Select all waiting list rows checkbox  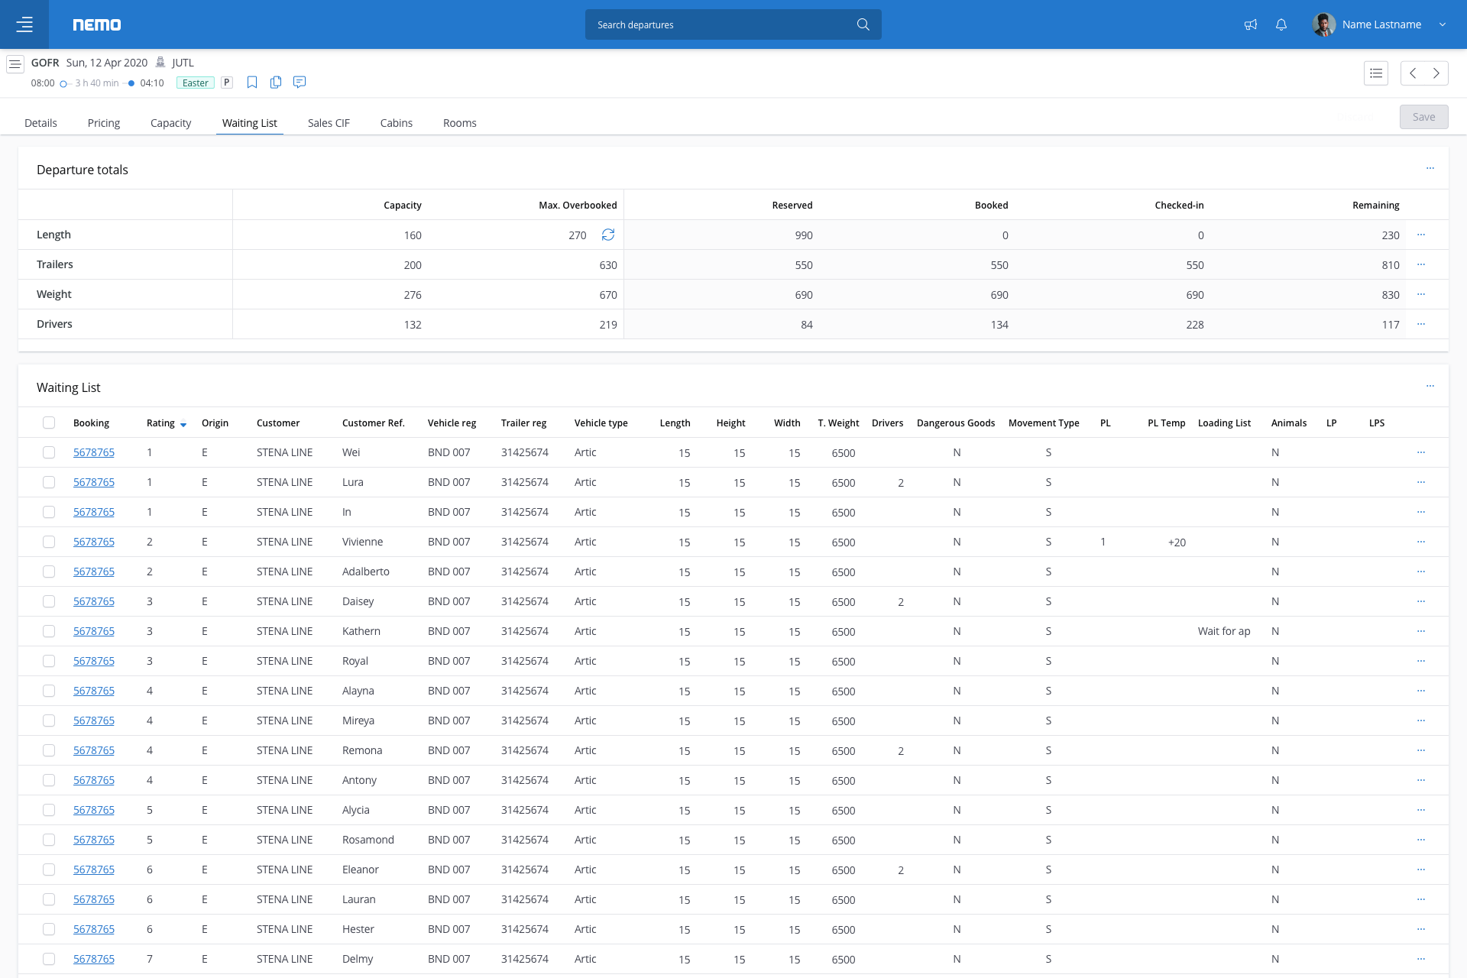point(49,423)
